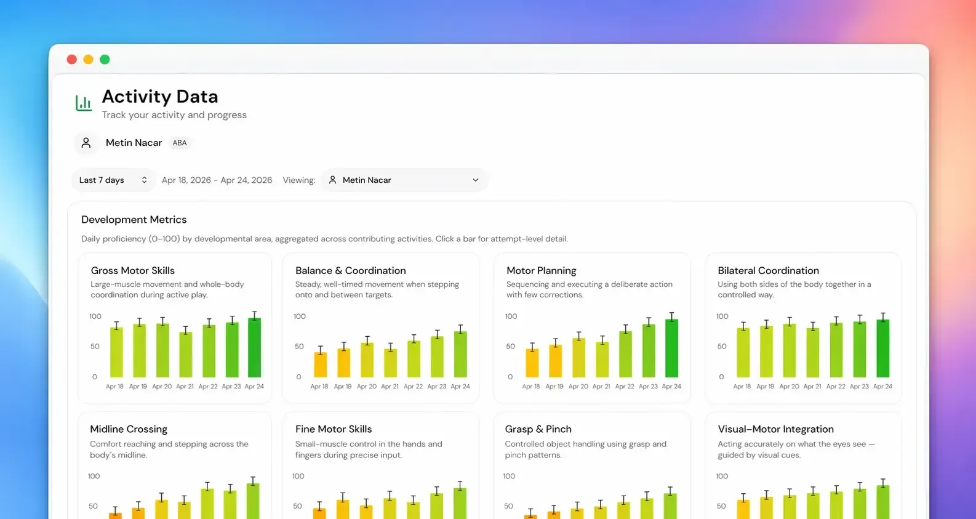Select the Apr 24 bar in Gross Motor Skills
This screenshot has width=976, height=519.
click(x=254, y=348)
